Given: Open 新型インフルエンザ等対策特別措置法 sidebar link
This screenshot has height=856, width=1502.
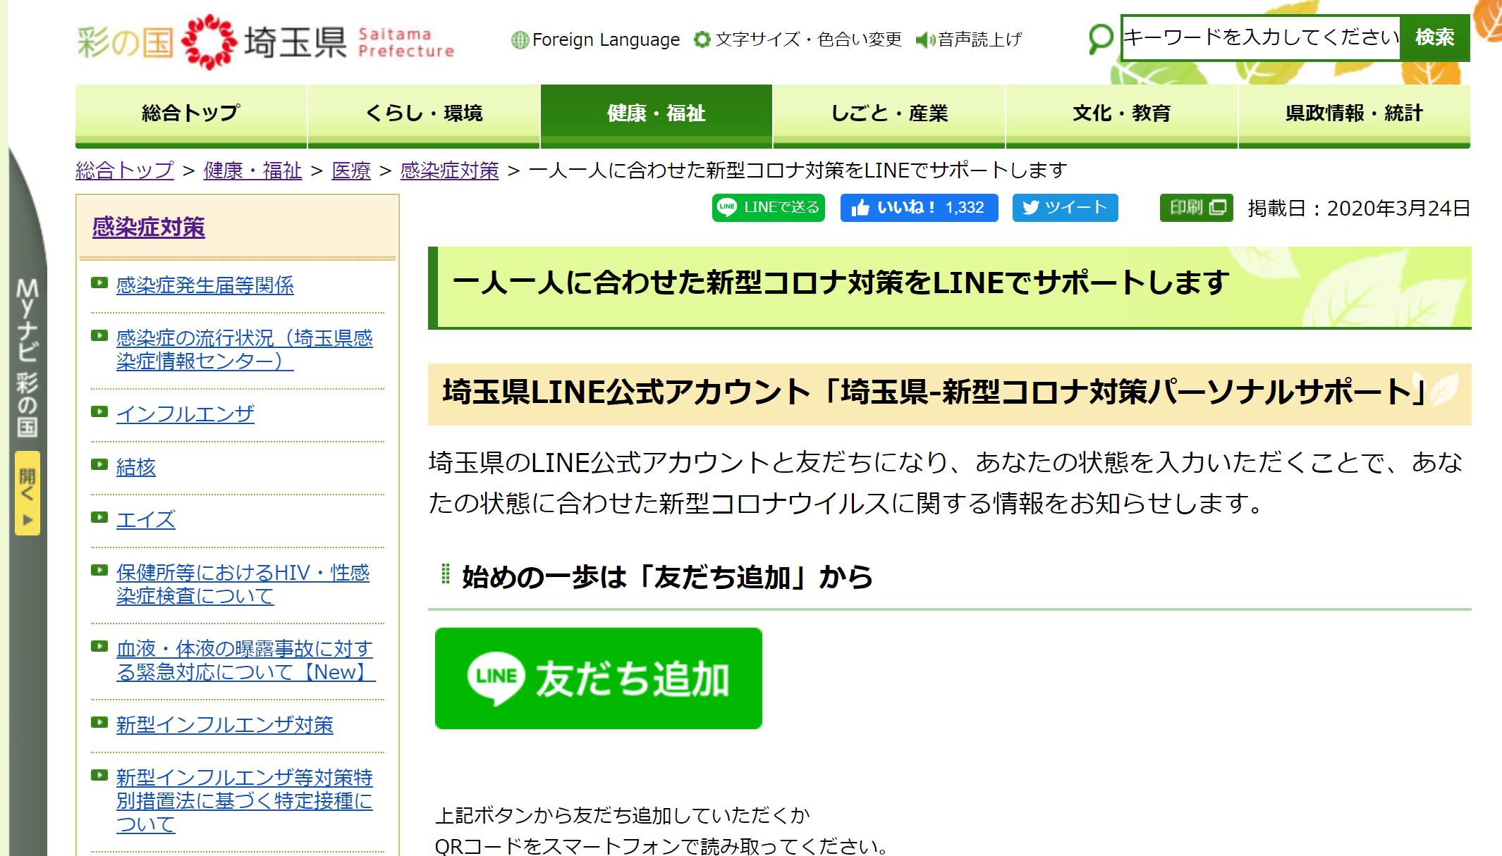Looking at the screenshot, I should tap(245, 801).
